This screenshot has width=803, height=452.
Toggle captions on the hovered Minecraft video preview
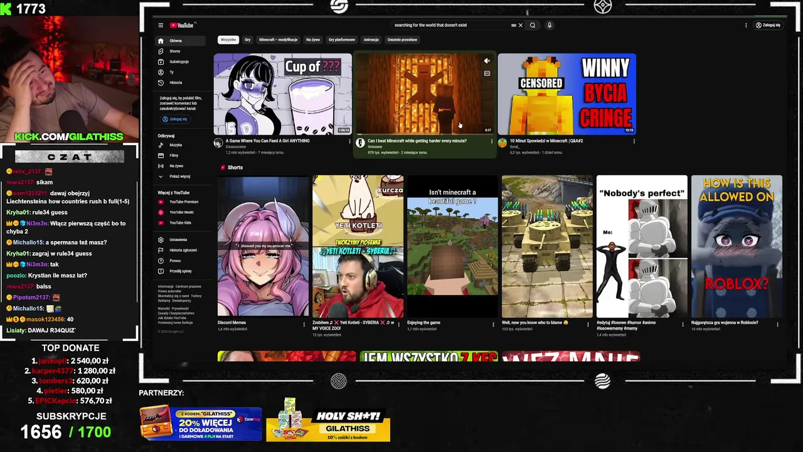pos(487,73)
